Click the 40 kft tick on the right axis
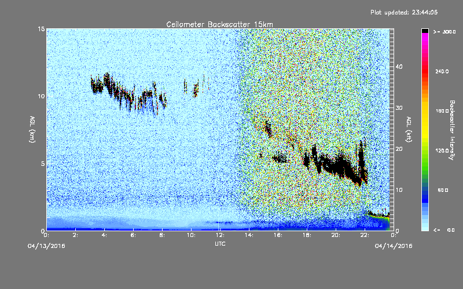Viewport: 463px width, 289px height. (x=399, y=66)
